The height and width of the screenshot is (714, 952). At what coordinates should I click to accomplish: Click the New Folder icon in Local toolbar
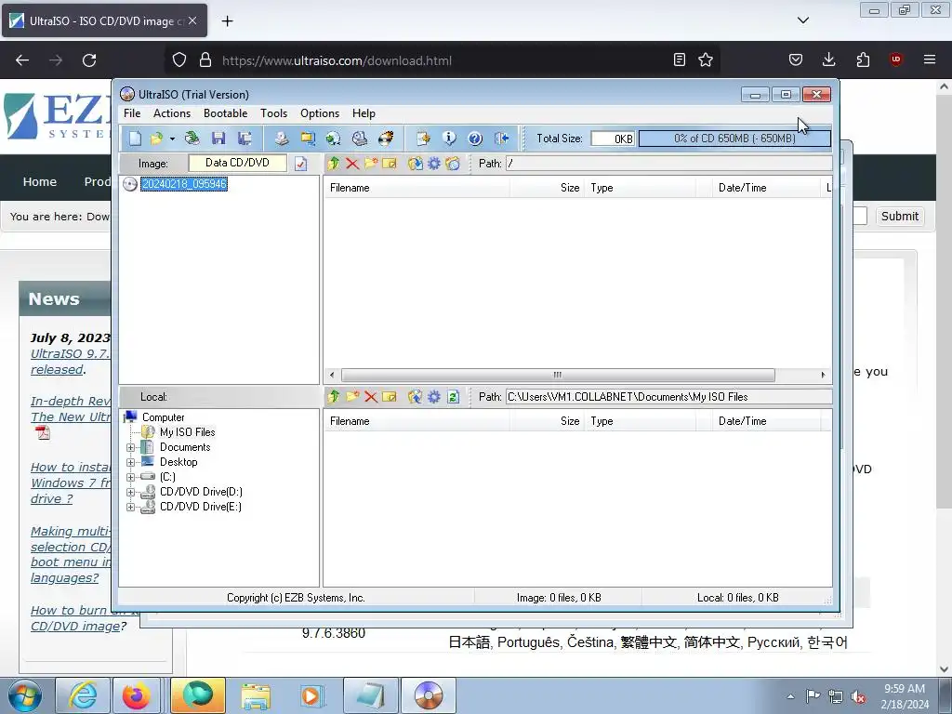[x=352, y=397]
